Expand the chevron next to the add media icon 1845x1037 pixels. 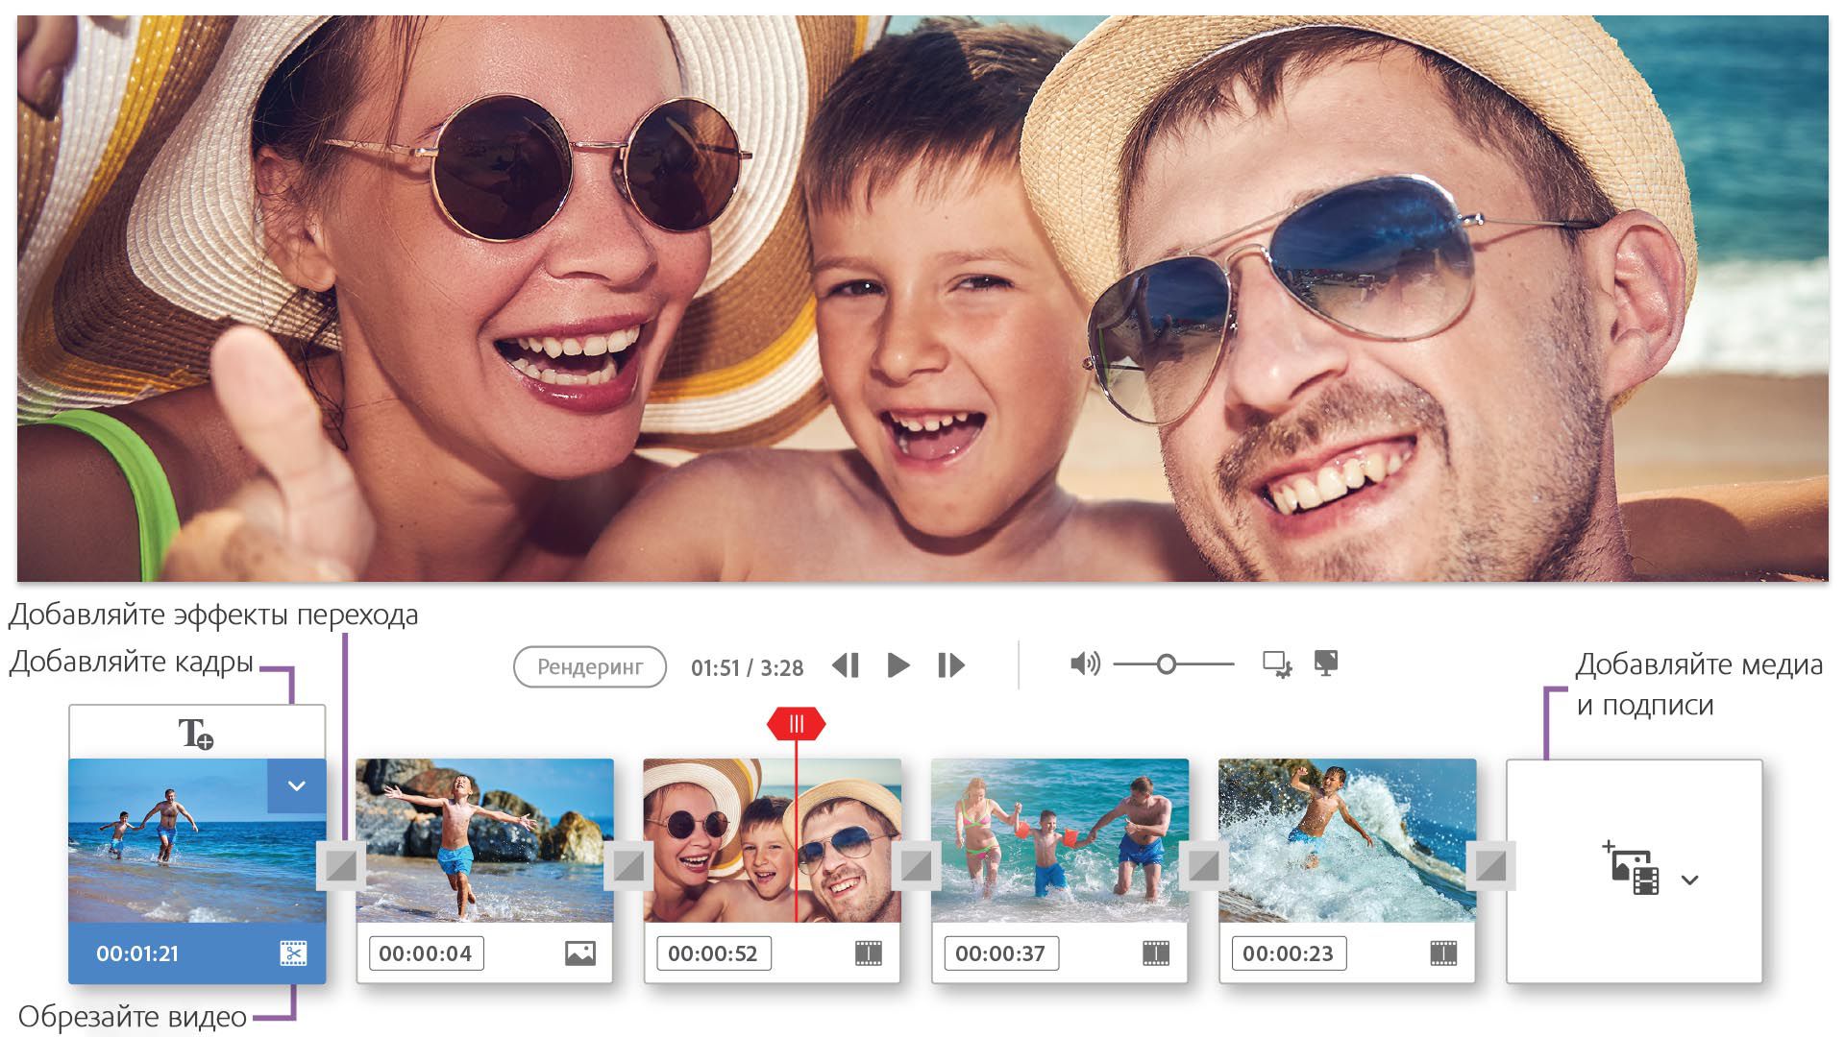pyautogui.click(x=1690, y=880)
